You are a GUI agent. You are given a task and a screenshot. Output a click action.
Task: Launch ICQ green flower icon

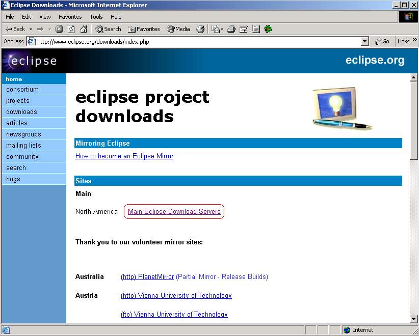(x=268, y=29)
